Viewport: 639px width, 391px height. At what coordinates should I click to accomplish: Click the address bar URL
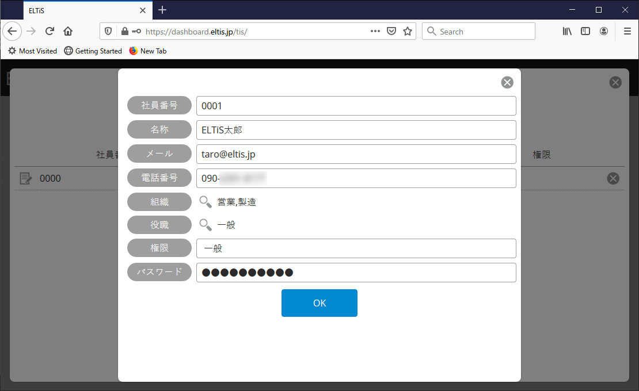196,32
